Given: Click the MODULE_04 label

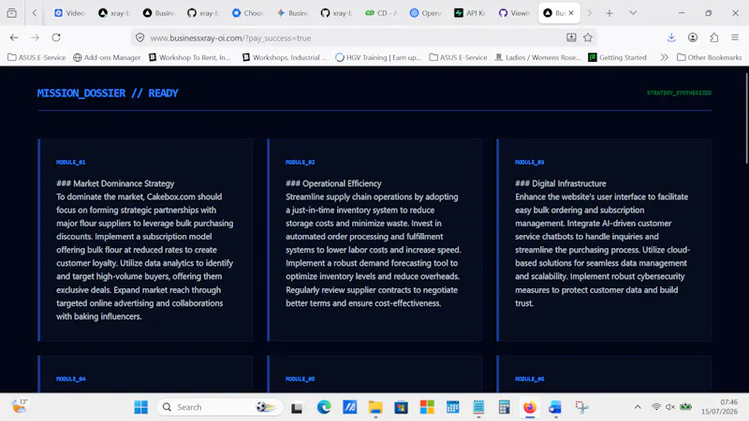Looking at the screenshot, I should pos(71,379).
